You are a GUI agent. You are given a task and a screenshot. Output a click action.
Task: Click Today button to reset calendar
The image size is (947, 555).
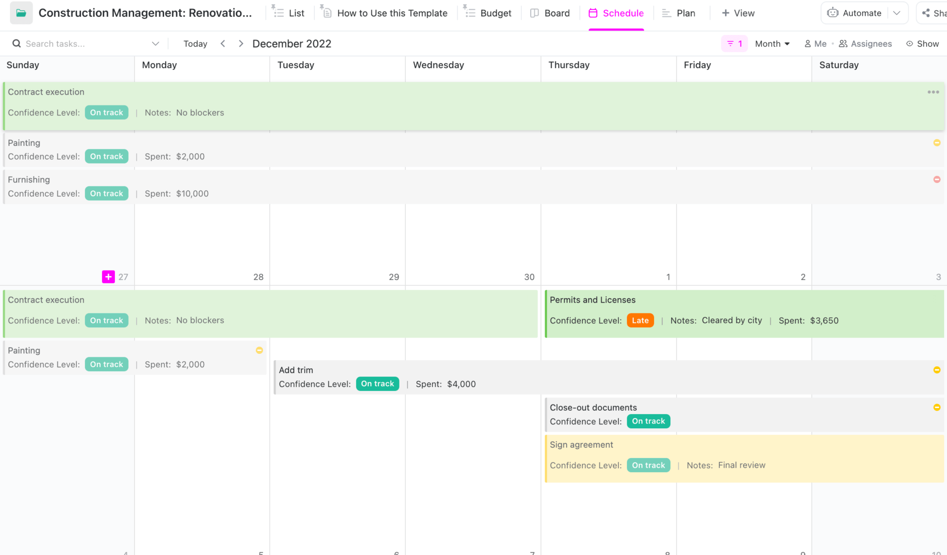click(195, 43)
